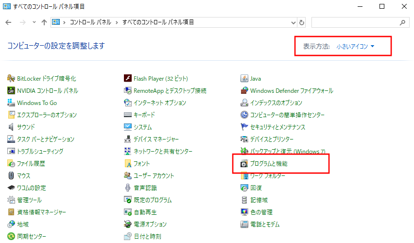414x243 pixels.
Task: Open the NVIDIA コントロール パネル icon
Action: coord(11,90)
